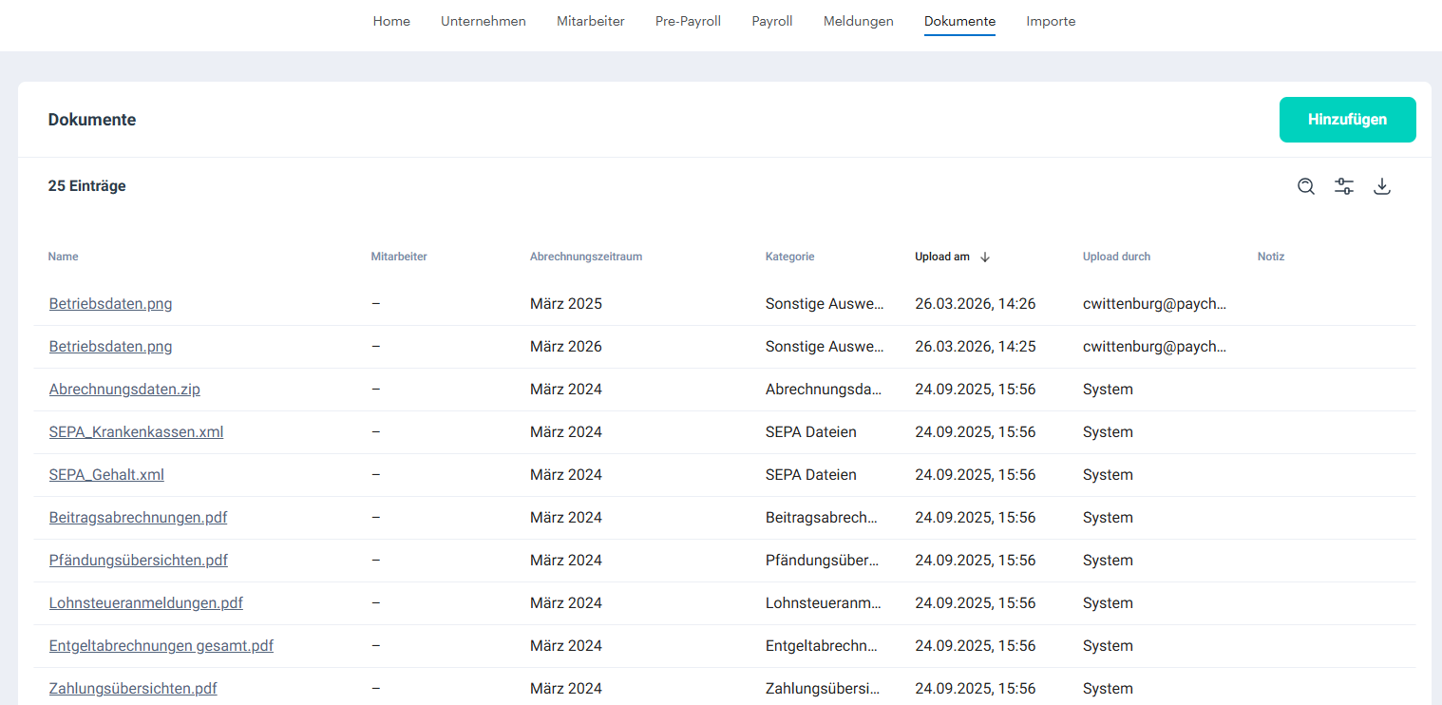This screenshot has height=705, width=1442.
Task: Click the Upload durch column header
Action: click(x=1116, y=257)
